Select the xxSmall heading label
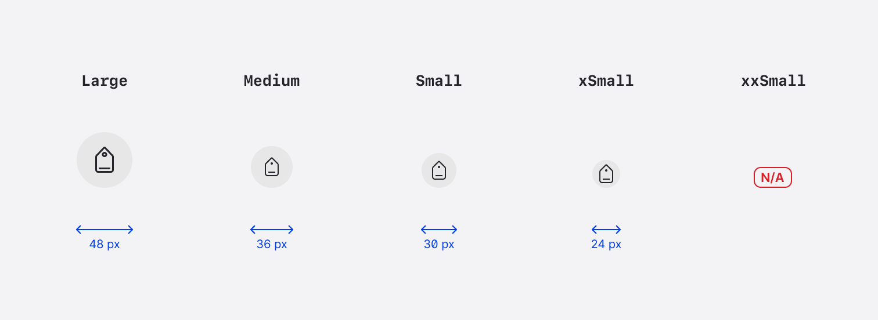The width and height of the screenshot is (878, 320). point(773,81)
